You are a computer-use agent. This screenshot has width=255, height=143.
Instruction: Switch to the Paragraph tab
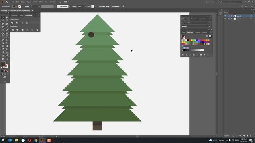click(x=194, y=19)
